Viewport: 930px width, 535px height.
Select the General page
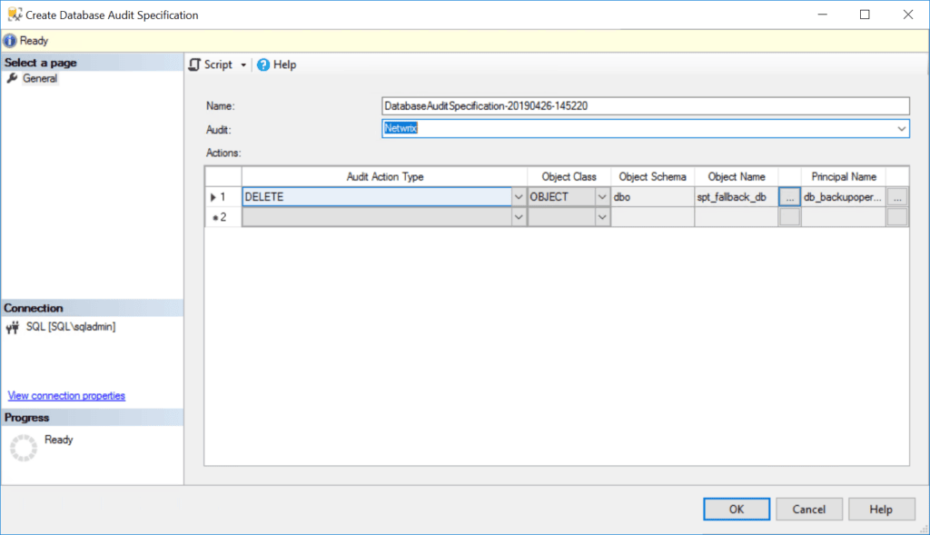pos(39,78)
